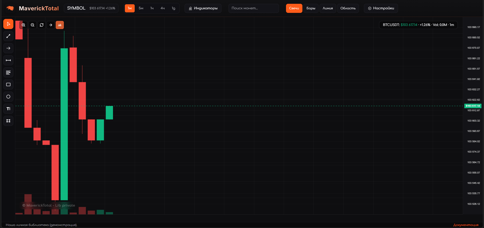Select the trend line drawing tool
Viewport: 484px width, 228px height.
click(x=8, y=36)
